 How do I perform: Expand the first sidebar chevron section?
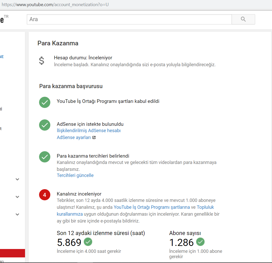click(17, 179)
